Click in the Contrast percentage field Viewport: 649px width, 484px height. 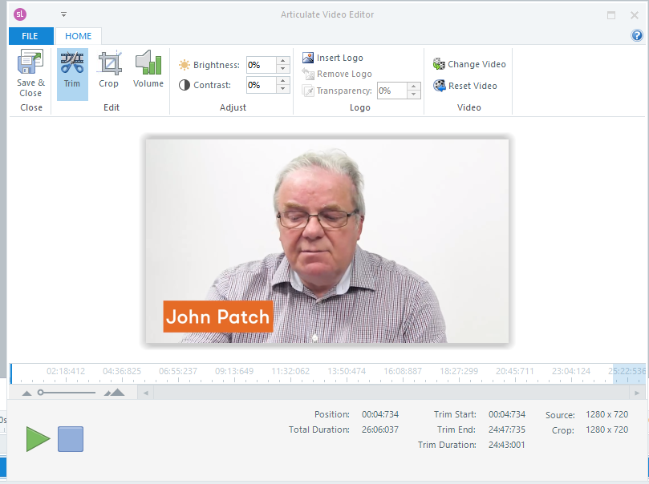261,85
